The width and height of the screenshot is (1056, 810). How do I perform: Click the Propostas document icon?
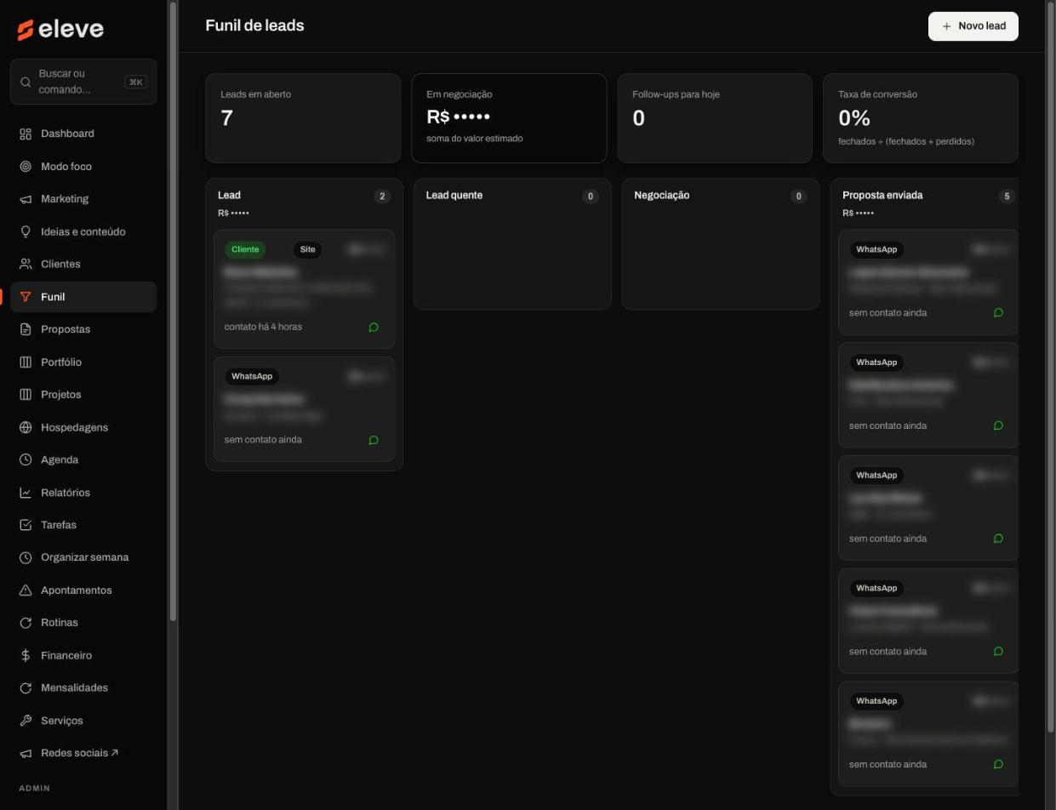pos(26,329)
